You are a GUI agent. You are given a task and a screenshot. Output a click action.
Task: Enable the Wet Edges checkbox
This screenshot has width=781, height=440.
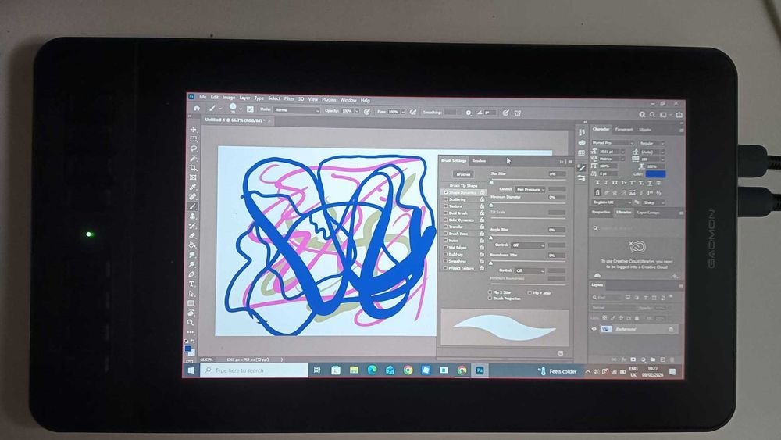446,248
